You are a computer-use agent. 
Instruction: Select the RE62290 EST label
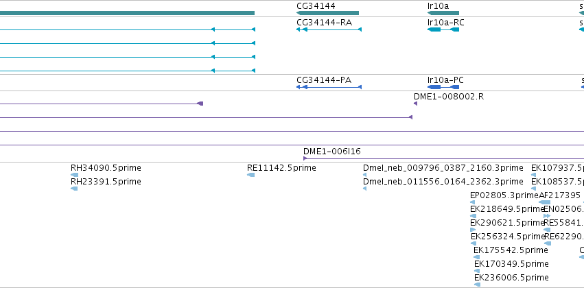[x=564, y=237]
